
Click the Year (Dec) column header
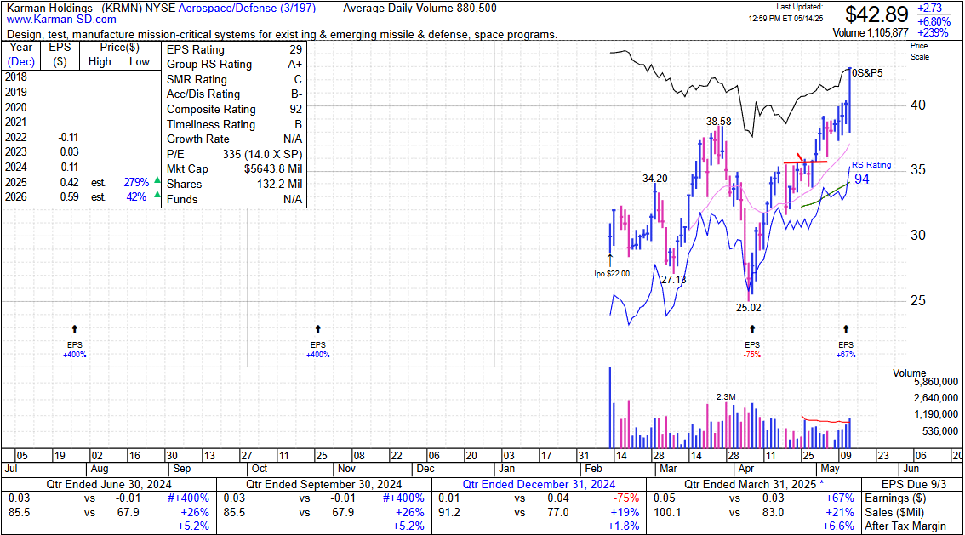(21, 54)
